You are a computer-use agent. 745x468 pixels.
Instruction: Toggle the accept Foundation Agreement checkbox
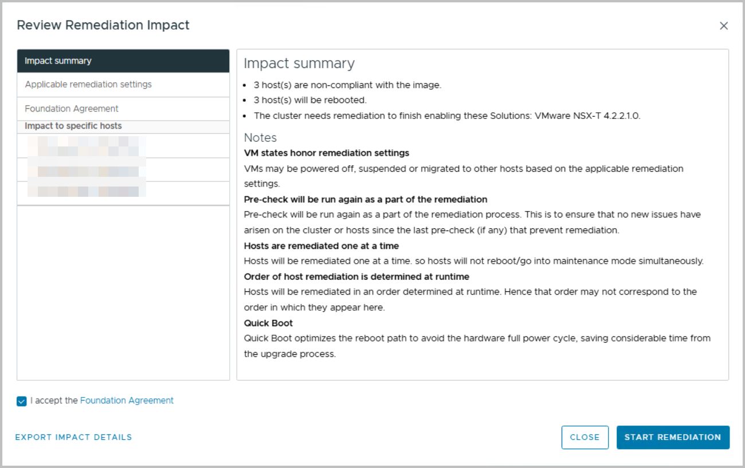coord(22,401)
